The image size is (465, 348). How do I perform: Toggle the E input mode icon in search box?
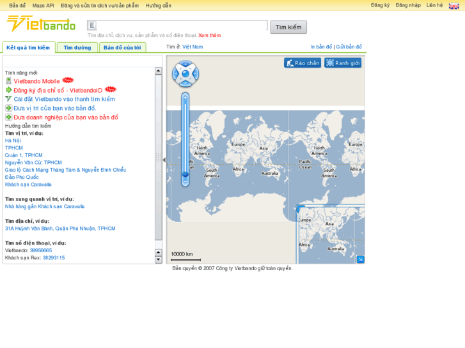point(92,26)
